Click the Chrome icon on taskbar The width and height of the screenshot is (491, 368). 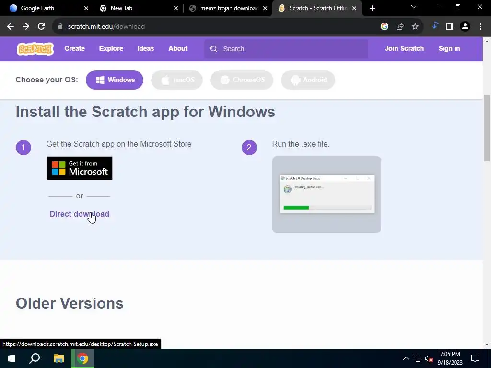82,358
